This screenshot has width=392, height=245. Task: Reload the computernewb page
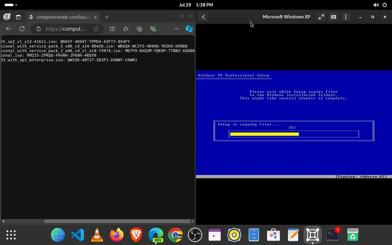pyautogui.click(x=22, y=29)
